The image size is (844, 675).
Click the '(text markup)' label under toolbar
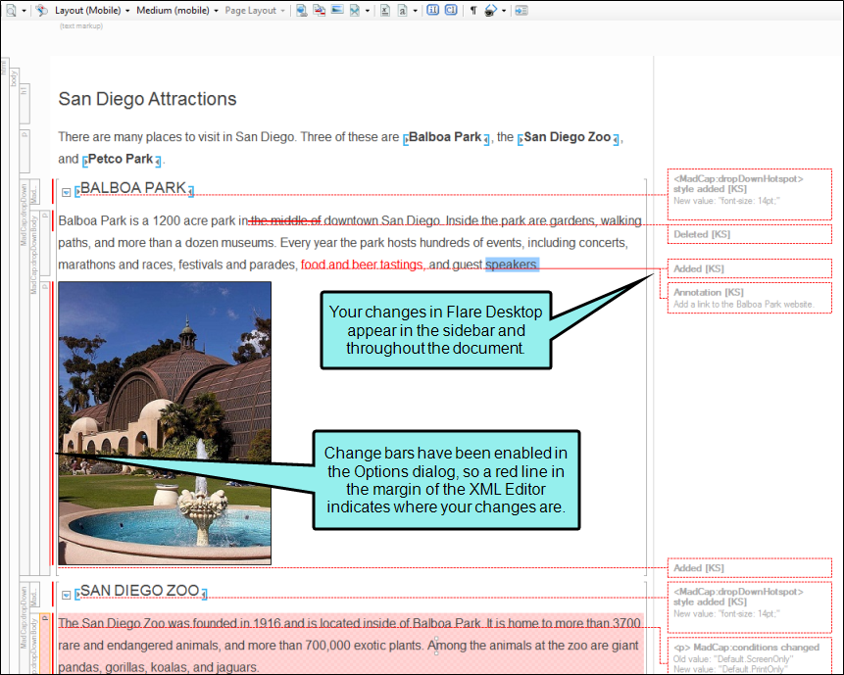coord(81,25)
